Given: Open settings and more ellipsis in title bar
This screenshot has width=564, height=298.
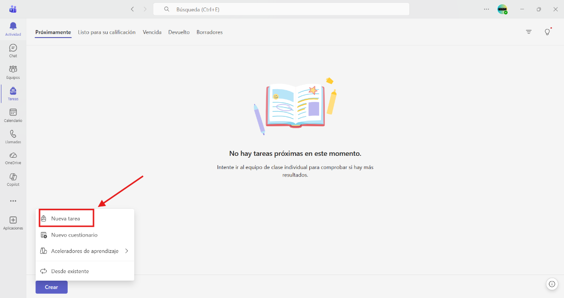Looking at the screenshot, I should tap(486, 9).
